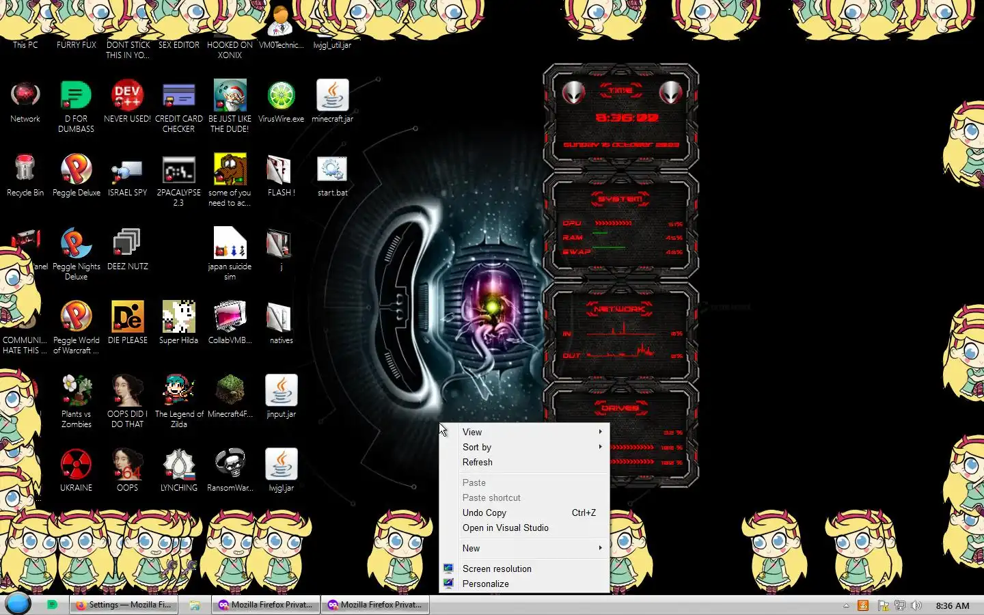
Task: Click the left alien head on time widget
Action: 573,92
